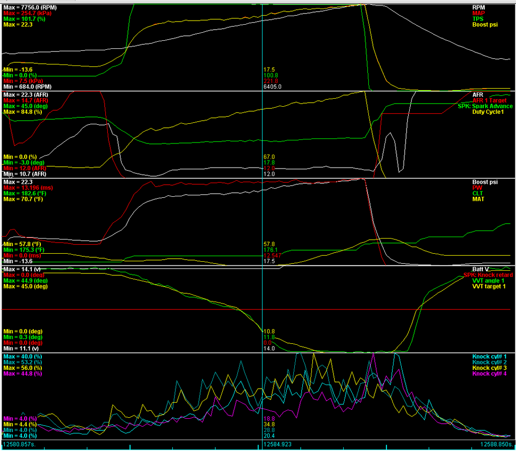
Task: Hide the TPS trace in the top graph
Action: pyautogui.click(x=478, y=20)
